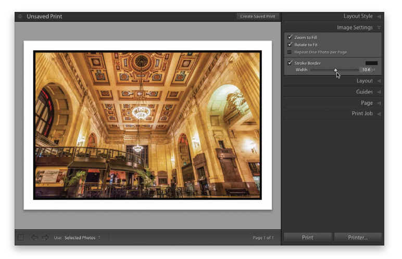Screen dimensions: 402x259
Task: Click the Guides panel triangle icon
Action: (x=379, y=92)
